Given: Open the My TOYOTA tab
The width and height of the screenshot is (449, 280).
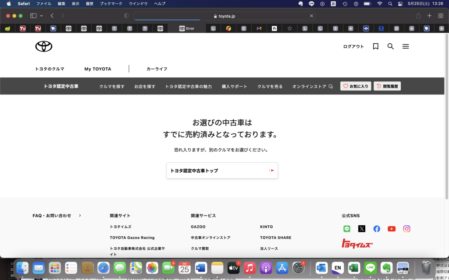Looking at the screenshot, I should point(98,69).
